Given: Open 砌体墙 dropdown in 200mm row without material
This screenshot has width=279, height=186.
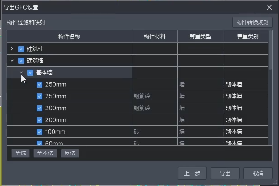Looking at the screenshot, I should pyautogui.click(x=246, y=120).
